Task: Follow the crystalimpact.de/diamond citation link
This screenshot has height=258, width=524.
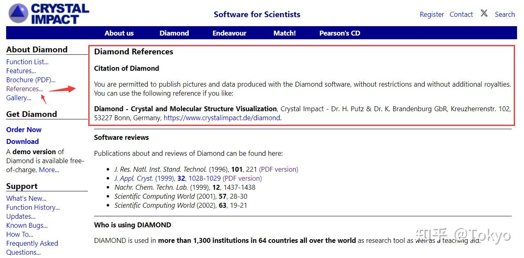Action: click(x=220, y=118)
